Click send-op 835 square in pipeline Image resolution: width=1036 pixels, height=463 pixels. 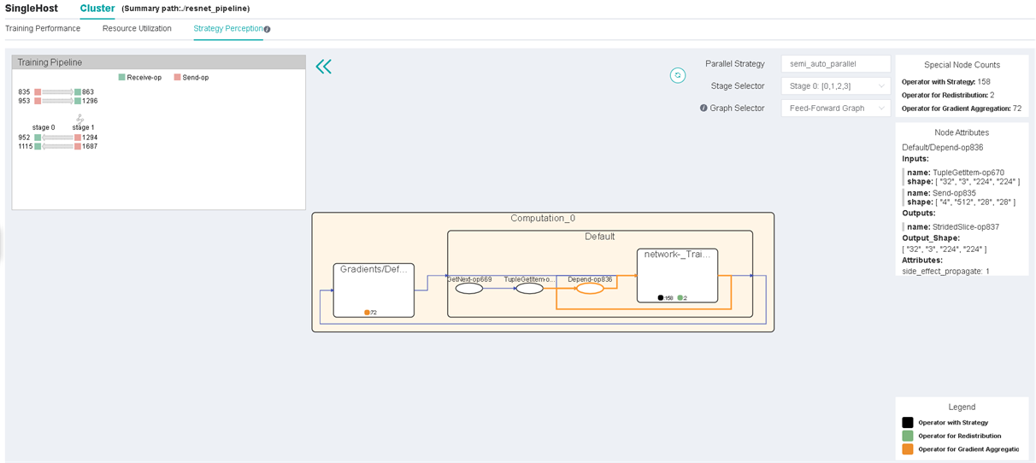coord(38,92)
